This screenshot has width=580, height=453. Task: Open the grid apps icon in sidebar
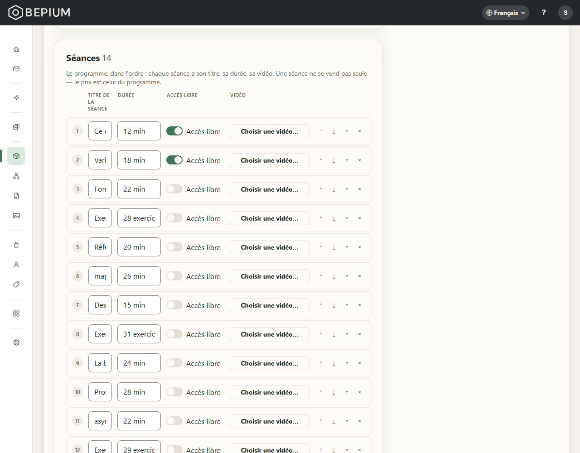point(16,313)
